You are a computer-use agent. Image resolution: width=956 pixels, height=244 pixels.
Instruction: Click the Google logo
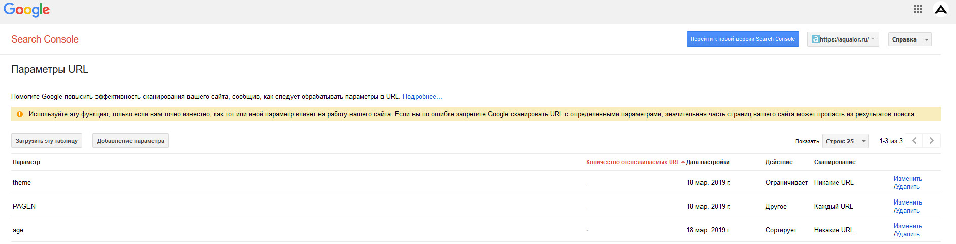[x=26, y=10]
